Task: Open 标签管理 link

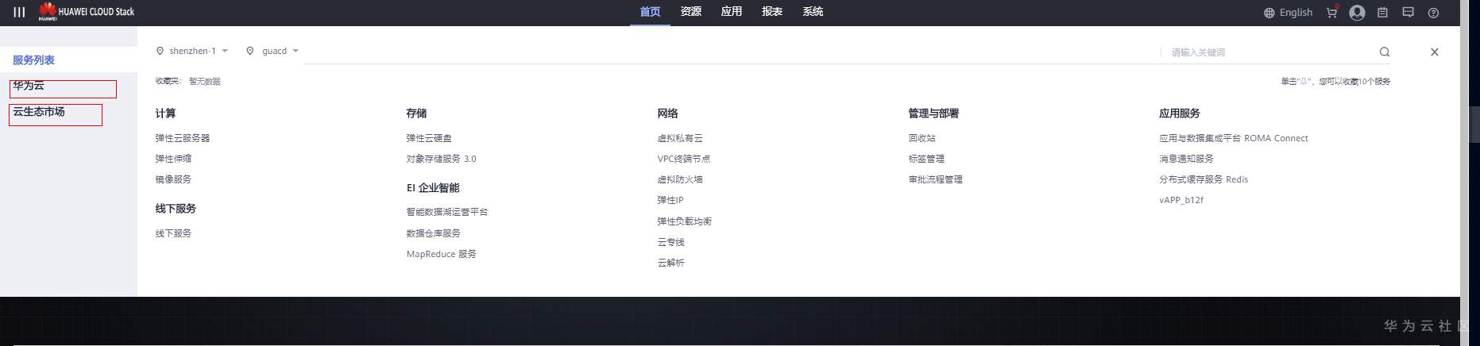Action: 926,159
